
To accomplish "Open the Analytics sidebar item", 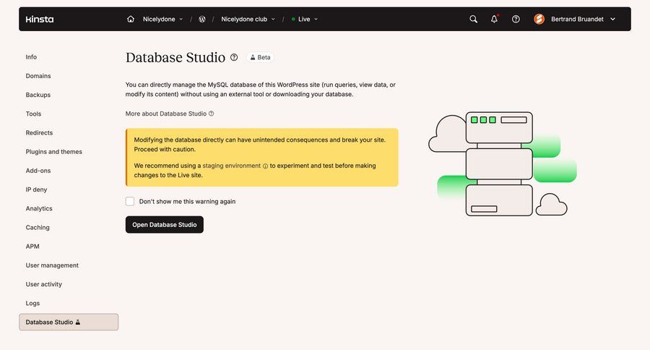I will pyautogui.click(x=39, y=208).
